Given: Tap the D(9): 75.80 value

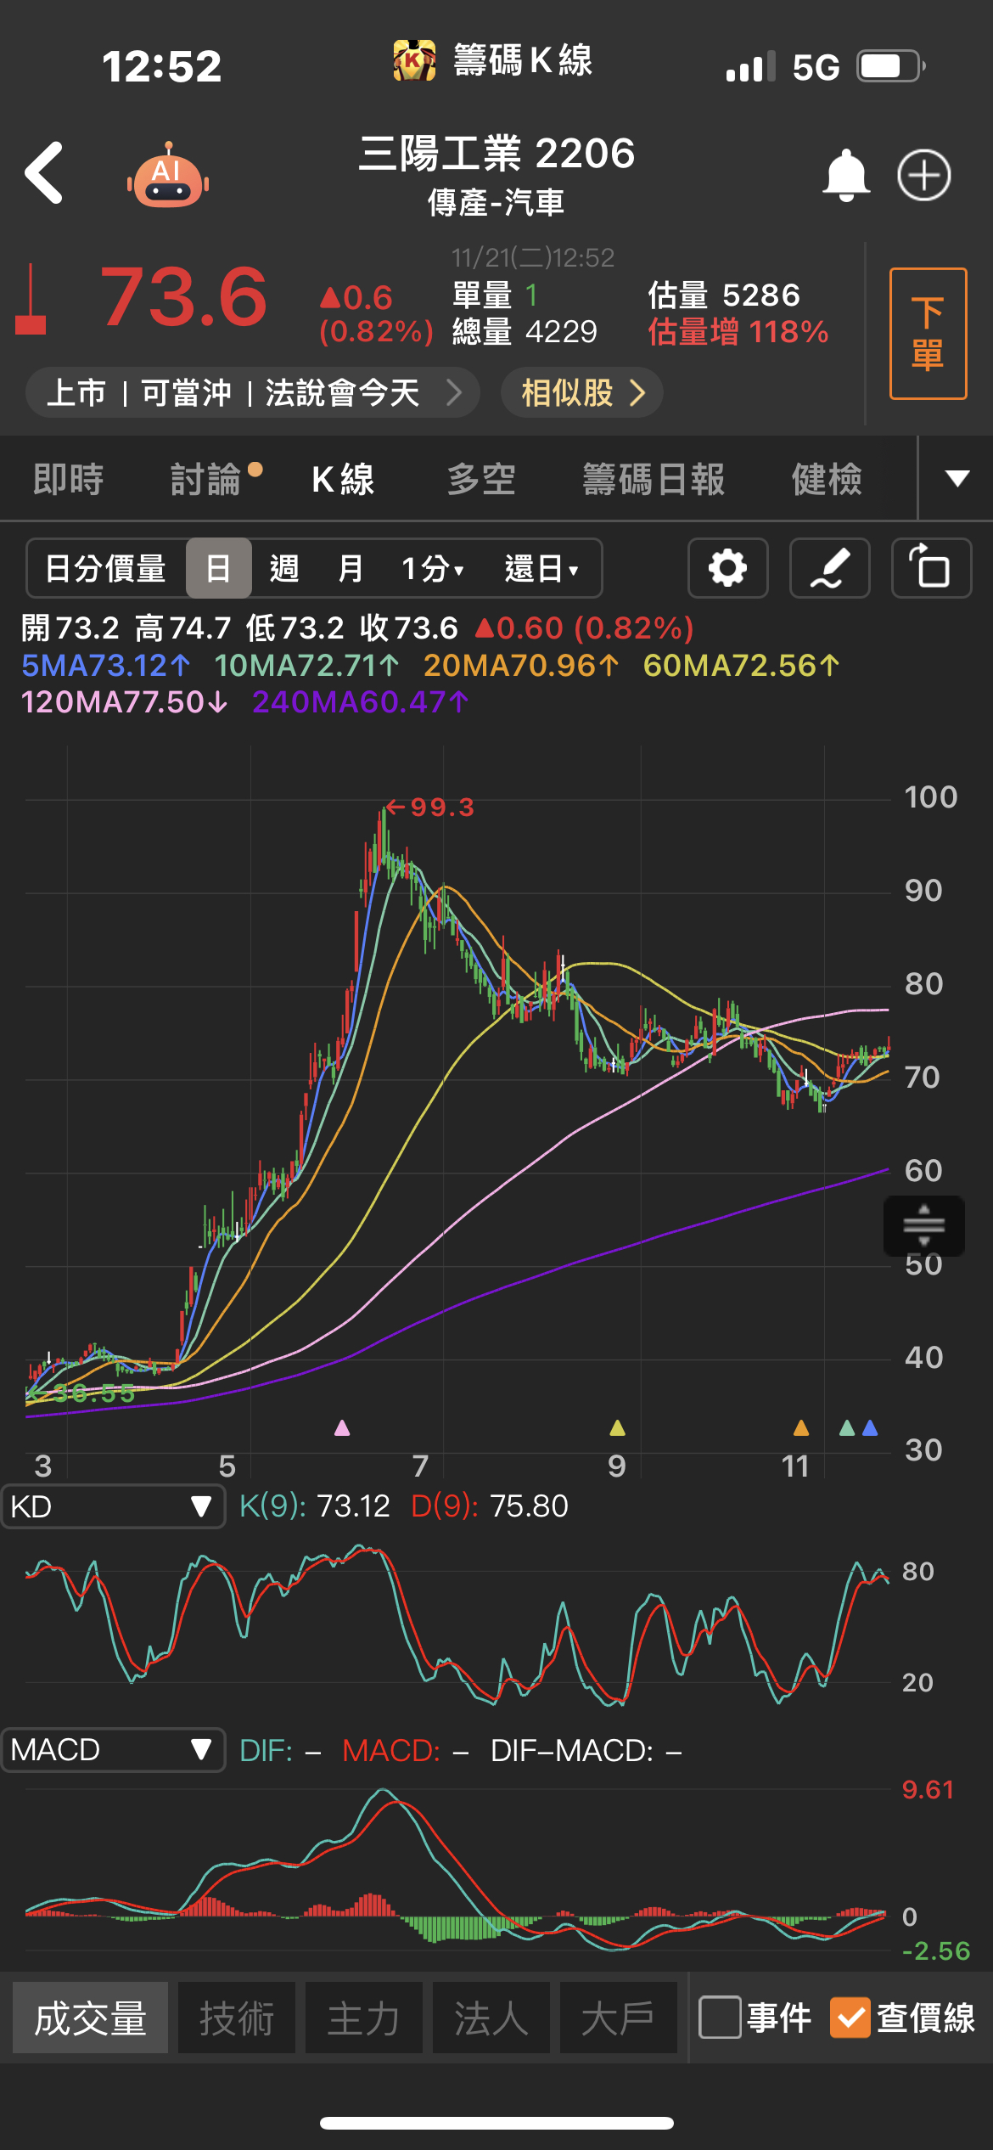Looking at the screenshot, I should coord(490,1506).
